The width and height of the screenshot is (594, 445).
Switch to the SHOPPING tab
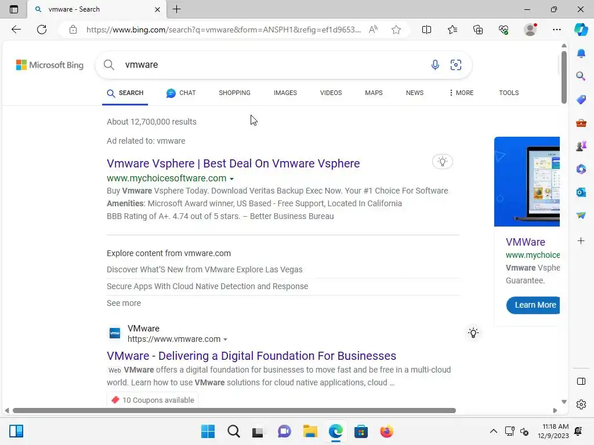234,93
